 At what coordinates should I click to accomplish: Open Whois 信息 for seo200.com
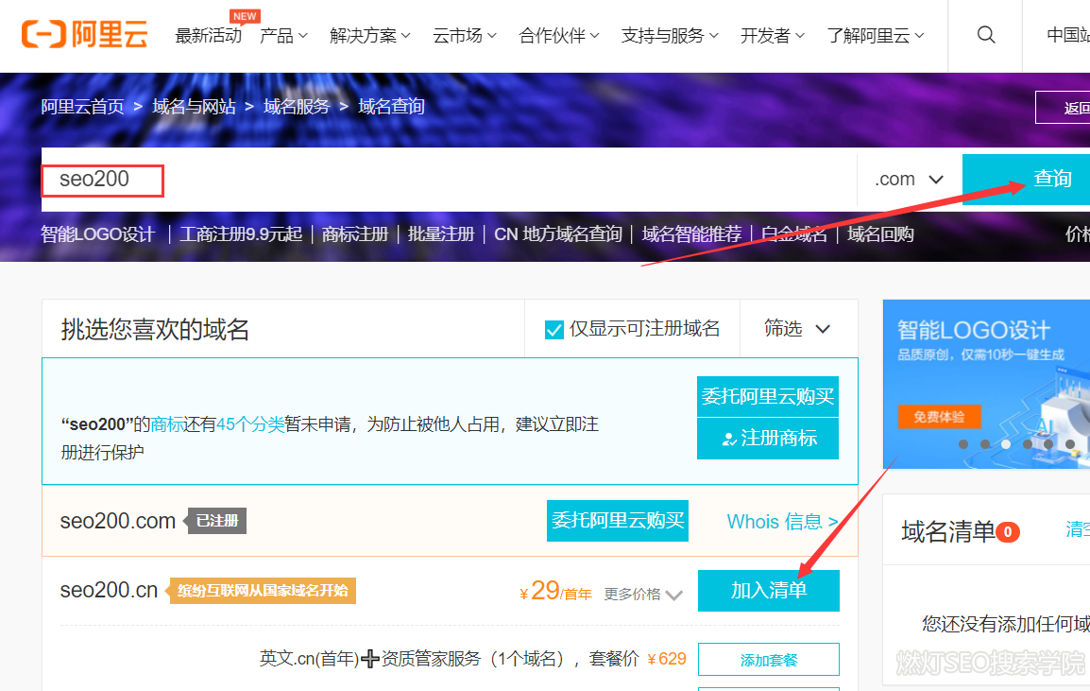(x=782, y=521)
